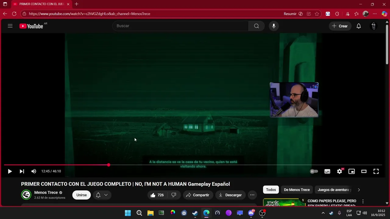Open the Menos Trece channel name
390x219 pixels.
pos(46,193)
